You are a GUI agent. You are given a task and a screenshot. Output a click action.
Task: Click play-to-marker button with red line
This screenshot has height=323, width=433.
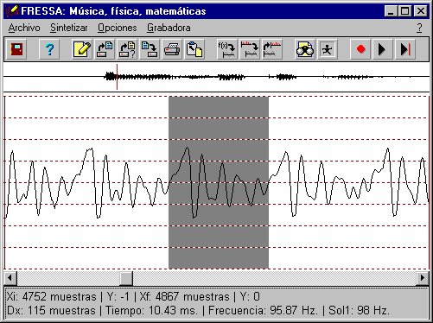click(x=405, y=49)
